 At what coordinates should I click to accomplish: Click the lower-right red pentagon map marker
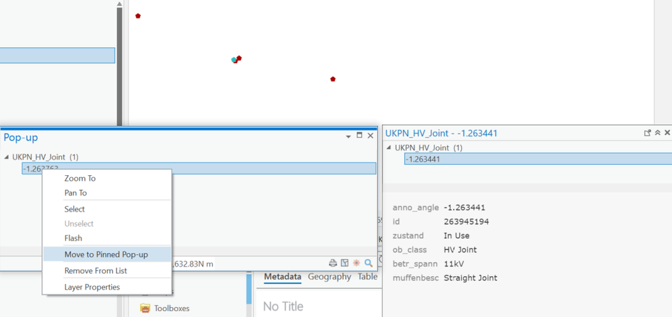(x=333, y=79)
